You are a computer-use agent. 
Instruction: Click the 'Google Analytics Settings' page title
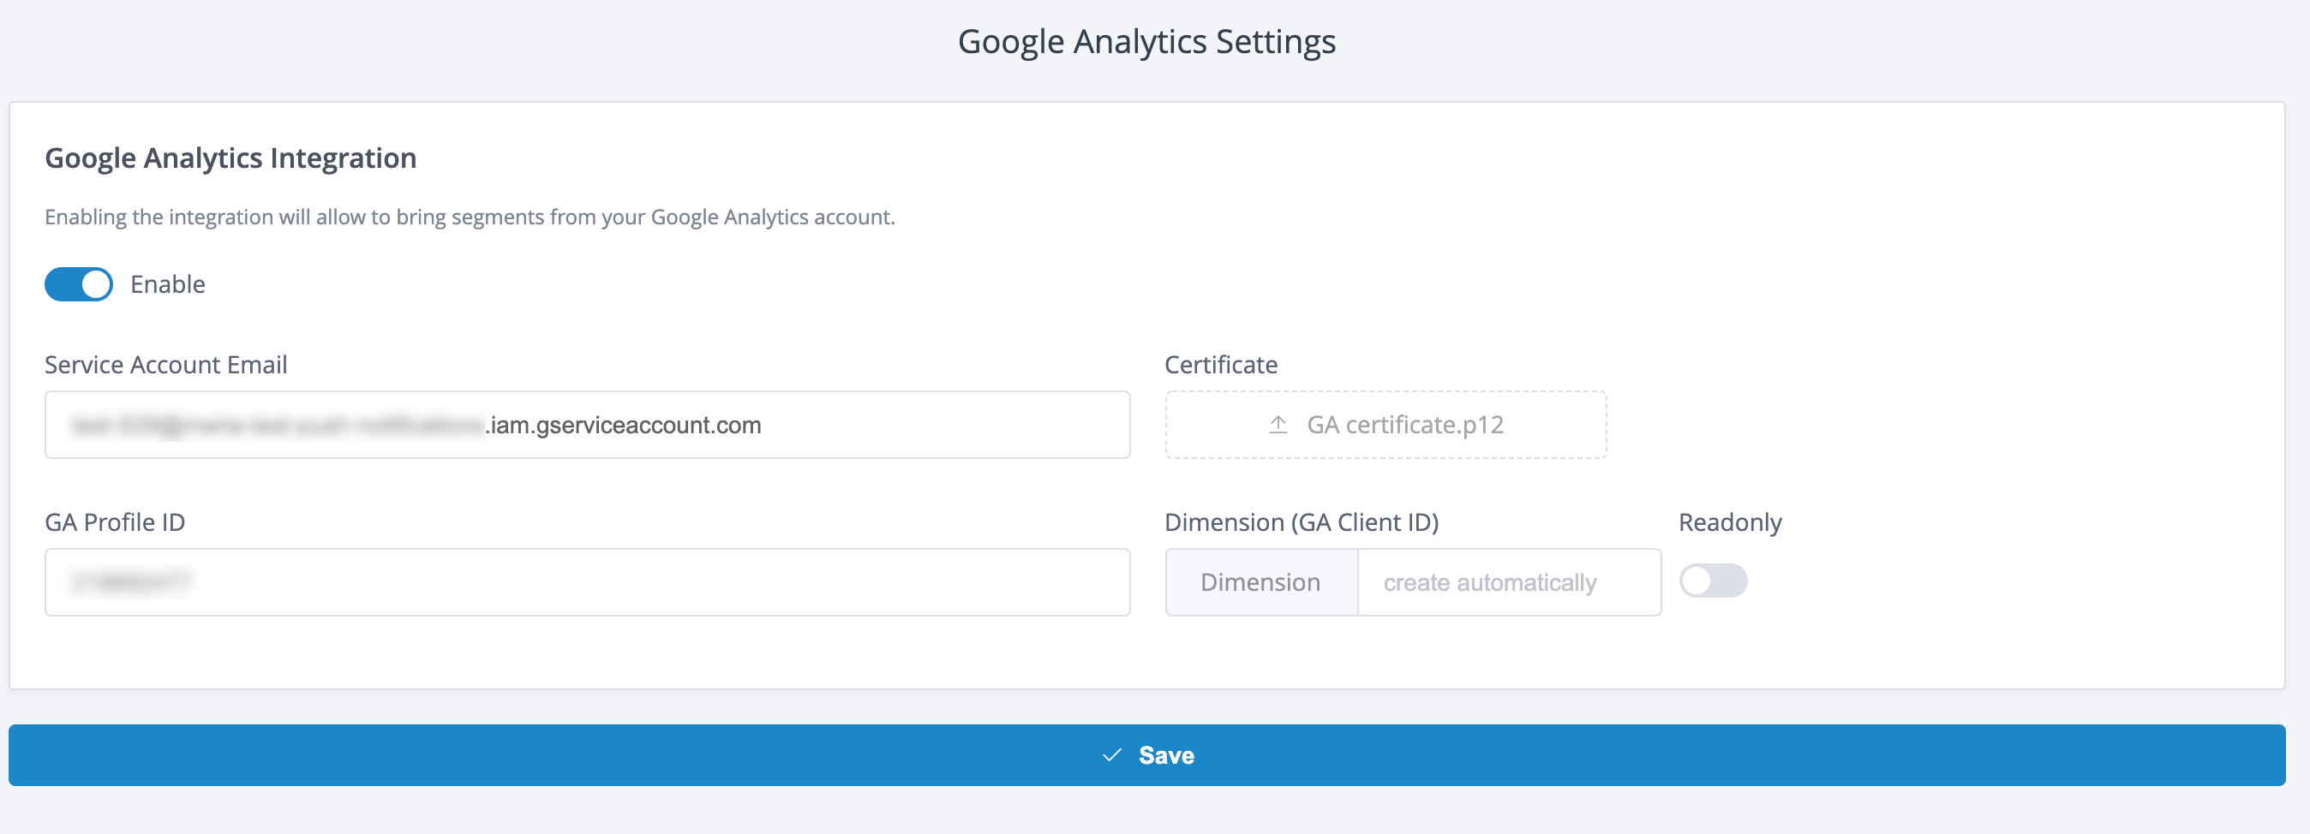tap(1146, 42)
